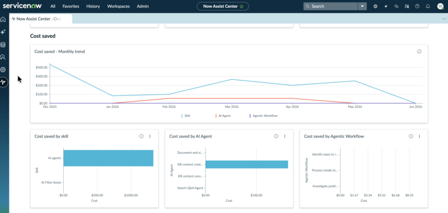448x213 pixels.
Task: Click the 'Cost saved - Monthly trend' title
Action: point(59,51)
